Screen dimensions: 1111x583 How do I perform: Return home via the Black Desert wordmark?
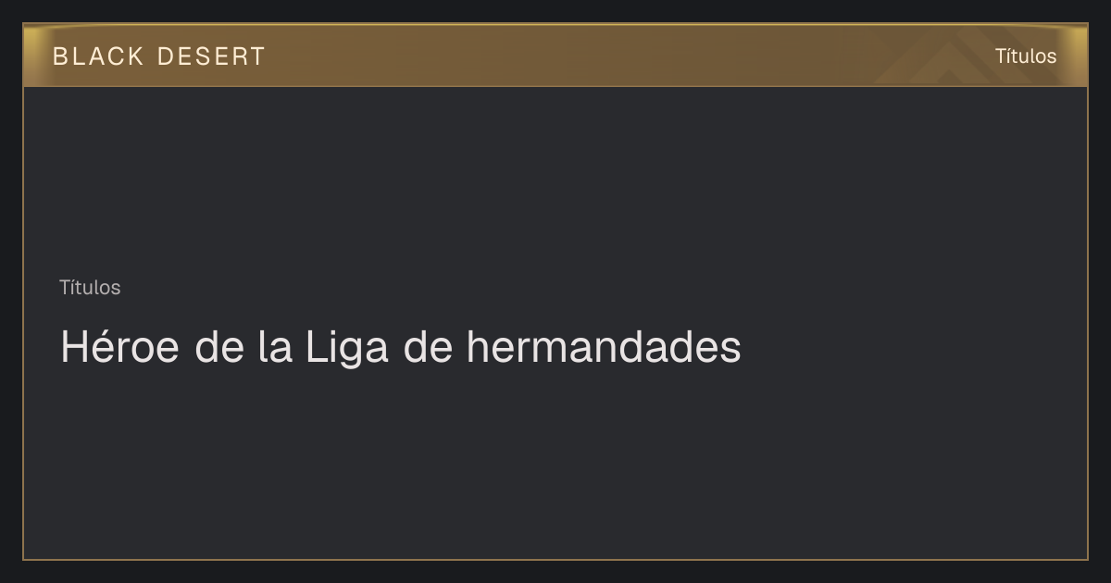[x=159, y=56]
